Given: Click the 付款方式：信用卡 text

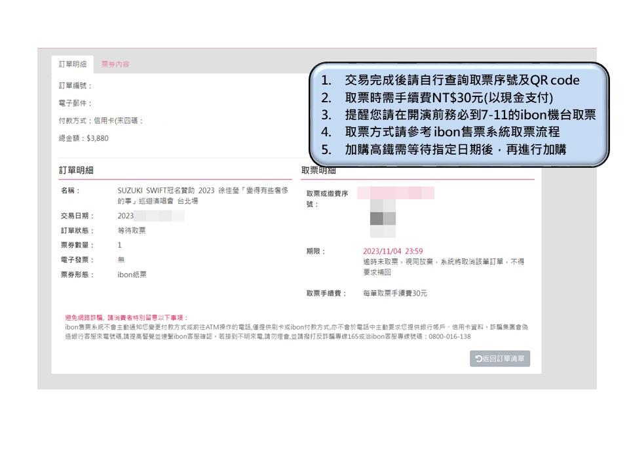Looking at the screenshot, I should tap(101, 121).
